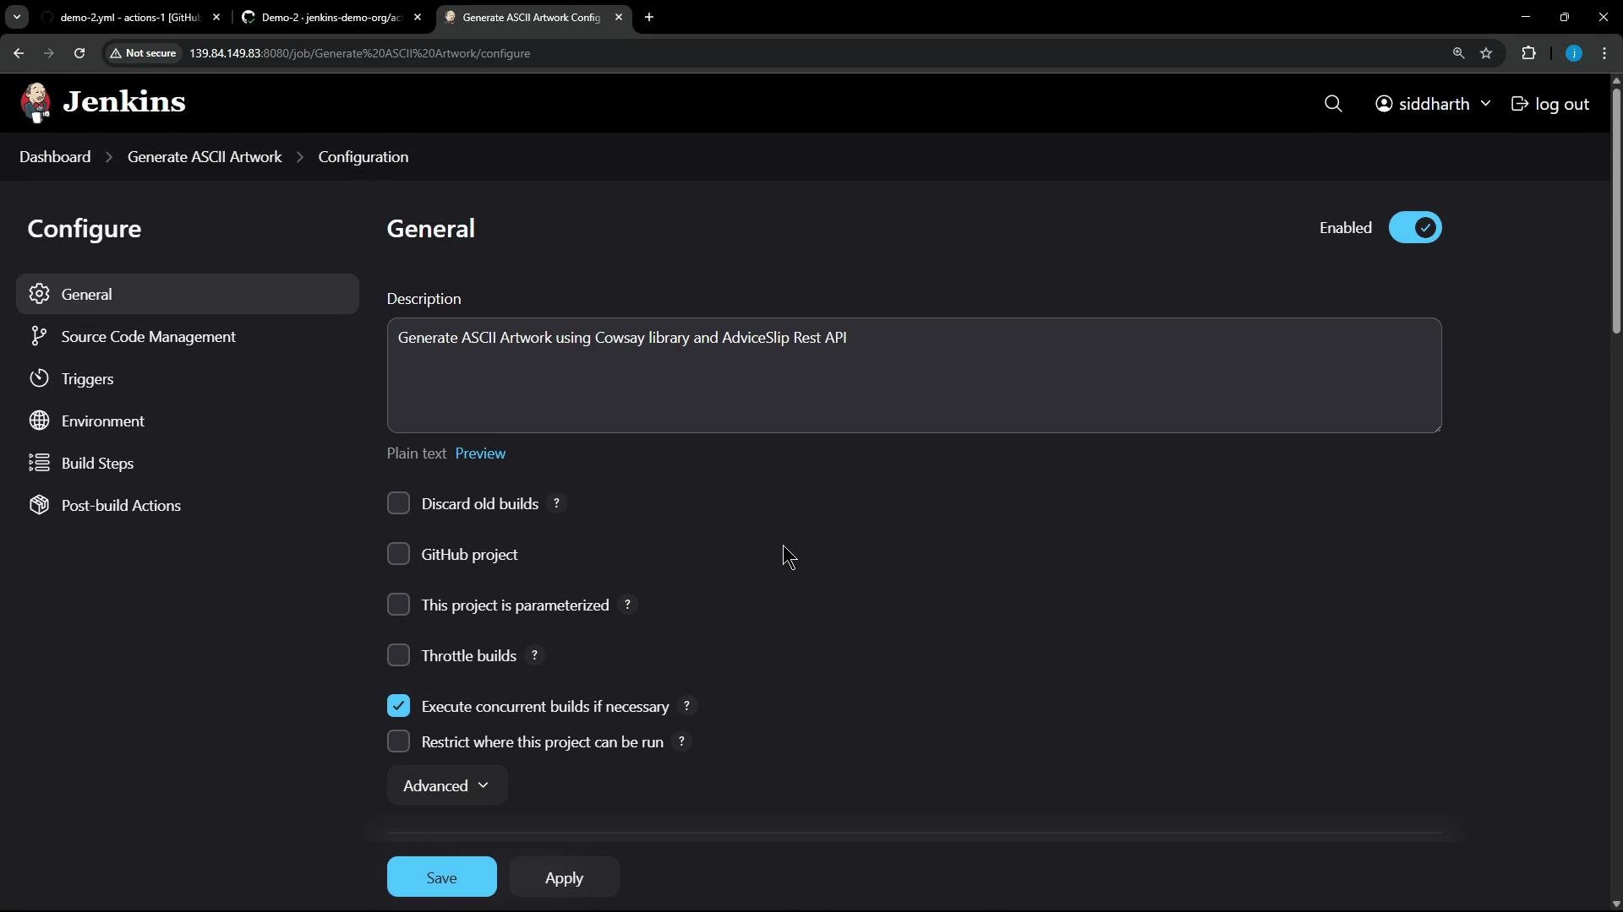Go back using the browser back arrow
The height and width of the screenshot is (912, 1623).
click(19, 53)
